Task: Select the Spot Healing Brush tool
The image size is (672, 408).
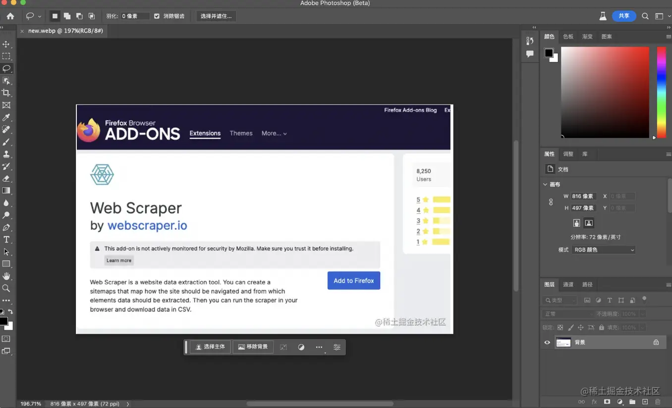Action: [x=6, y=129]
